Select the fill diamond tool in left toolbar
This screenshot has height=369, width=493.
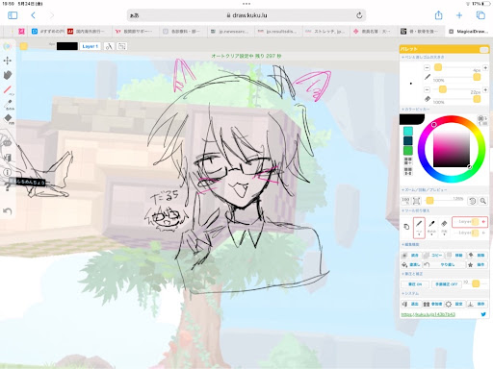point(8,118)
